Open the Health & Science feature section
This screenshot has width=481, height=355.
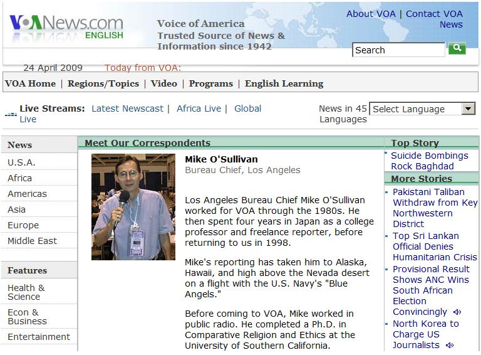point(26,292)
